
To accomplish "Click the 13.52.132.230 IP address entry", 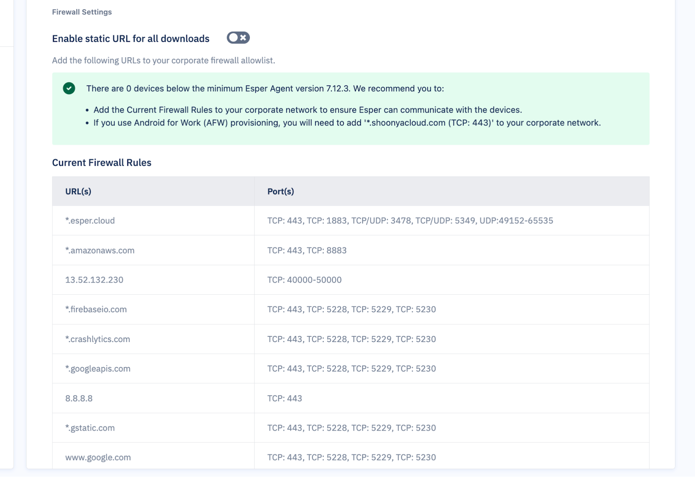I will [x=94, y=280].
